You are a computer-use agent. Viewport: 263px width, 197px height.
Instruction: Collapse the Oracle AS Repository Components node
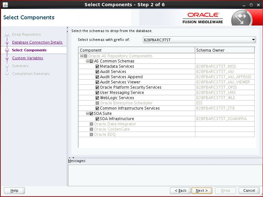pyautogui.click(x=82, y=56)
